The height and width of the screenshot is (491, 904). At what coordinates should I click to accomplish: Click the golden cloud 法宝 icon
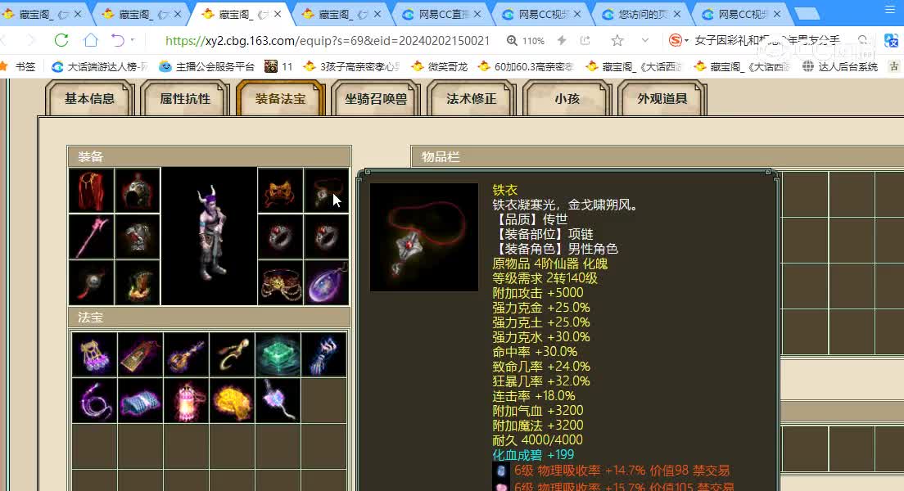coord(232,400)
